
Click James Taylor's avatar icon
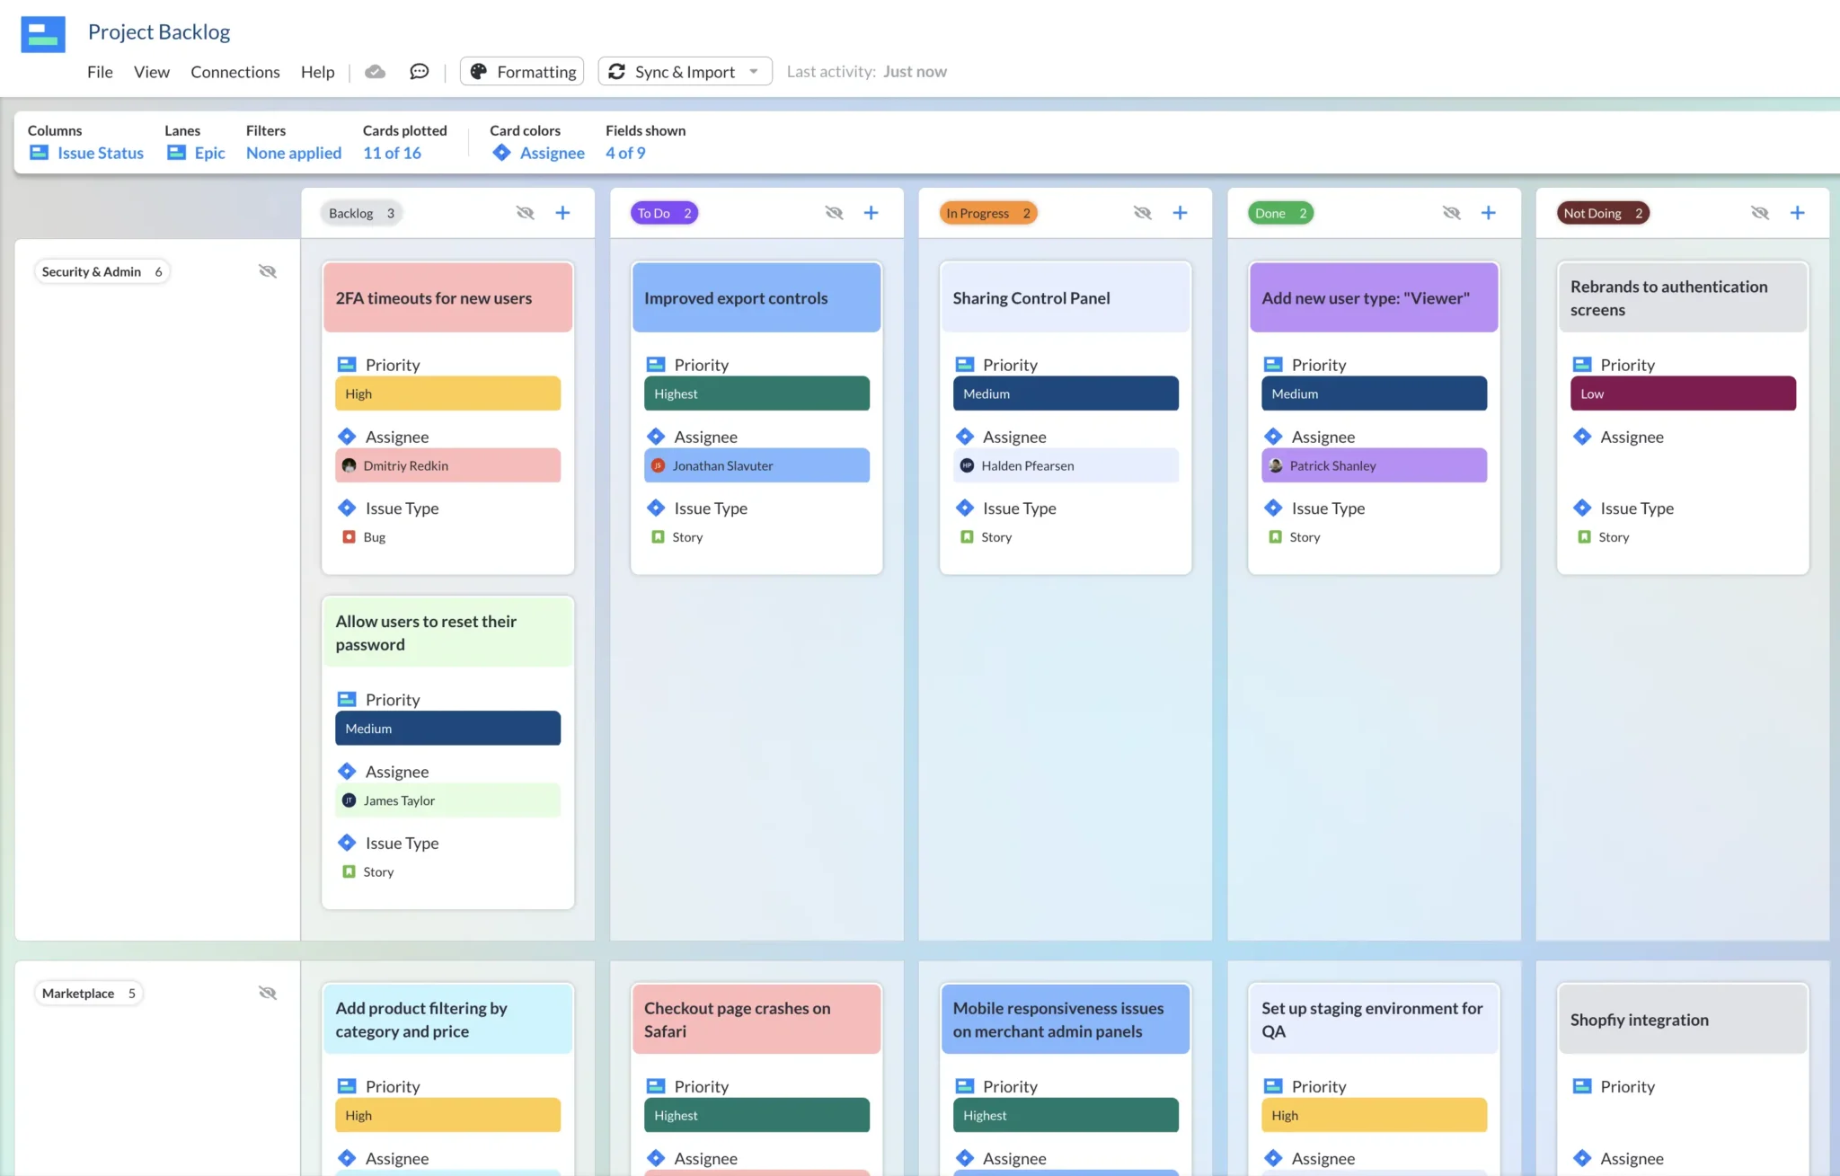click(349, 800)
